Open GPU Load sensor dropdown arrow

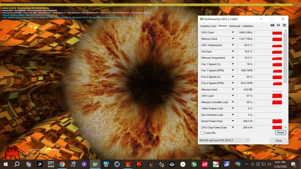[233, 95]
